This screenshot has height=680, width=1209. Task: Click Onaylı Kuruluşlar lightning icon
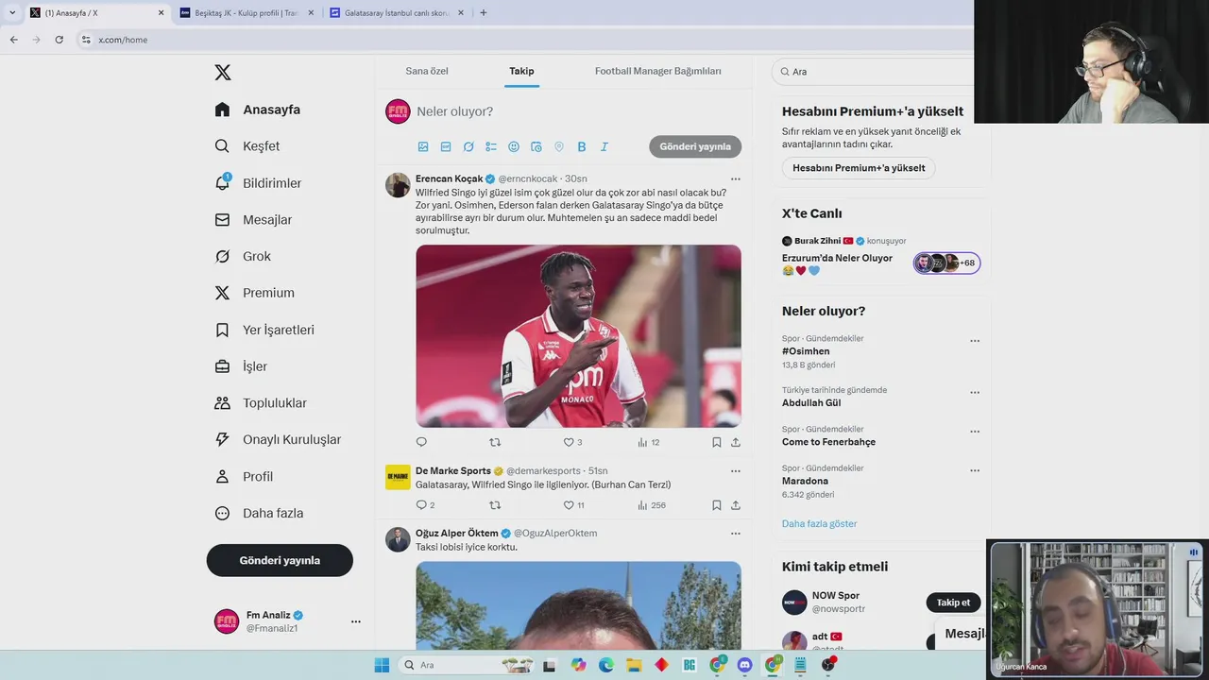coord(222,439)
